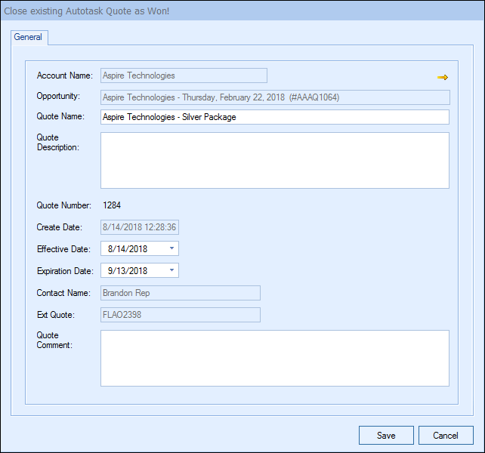This screenshot has width=485, height=453.
Task: Click inside the Quote Comment text area
Action: (x=275, y=358)
